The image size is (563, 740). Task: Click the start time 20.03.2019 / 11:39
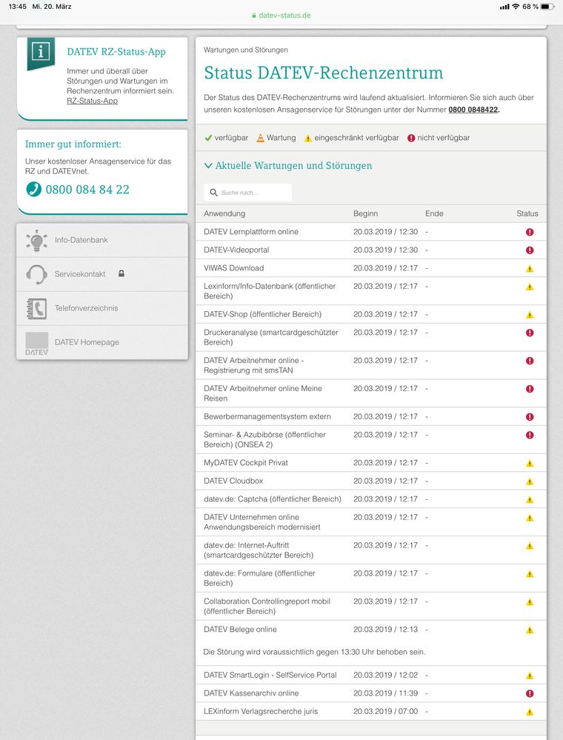click(385, 693)
